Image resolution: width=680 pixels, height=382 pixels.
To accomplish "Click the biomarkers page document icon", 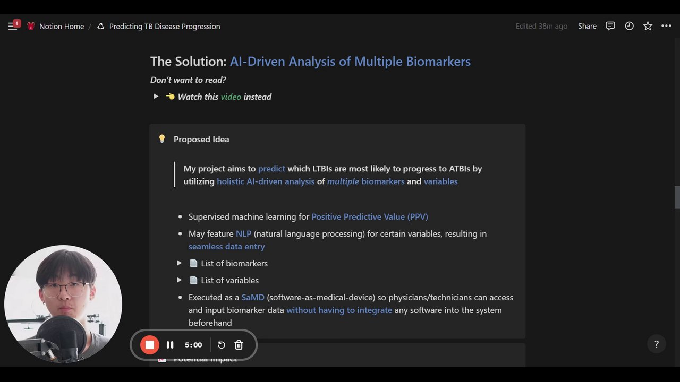I will 193,263.
